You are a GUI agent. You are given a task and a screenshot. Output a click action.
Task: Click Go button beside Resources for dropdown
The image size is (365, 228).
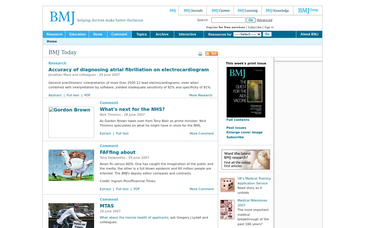coord(267,34)
